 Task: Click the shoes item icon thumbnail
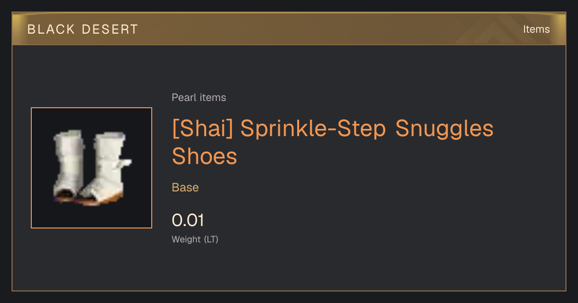[92, 168]
